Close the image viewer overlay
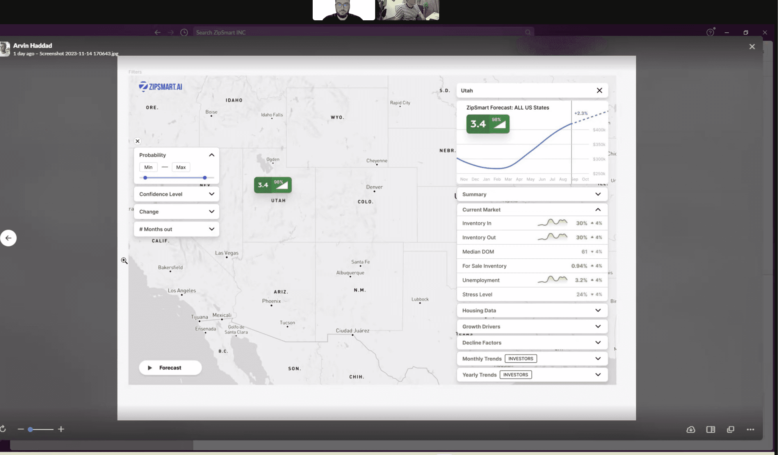Image resolution: width=778 pixels, height=455 pixels. click(752, 46)
